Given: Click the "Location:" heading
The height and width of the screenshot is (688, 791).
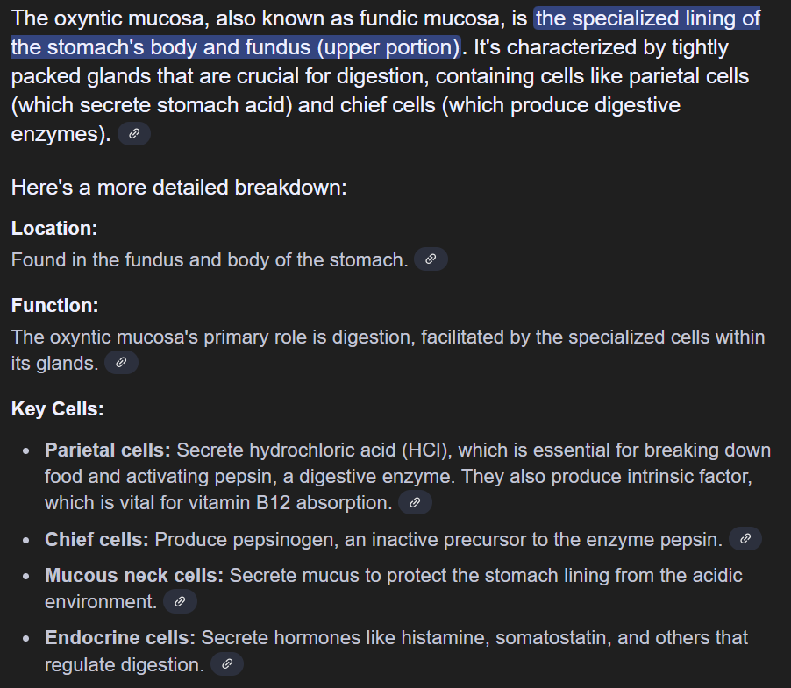Looking at the screenshot, I should point(54,228).
